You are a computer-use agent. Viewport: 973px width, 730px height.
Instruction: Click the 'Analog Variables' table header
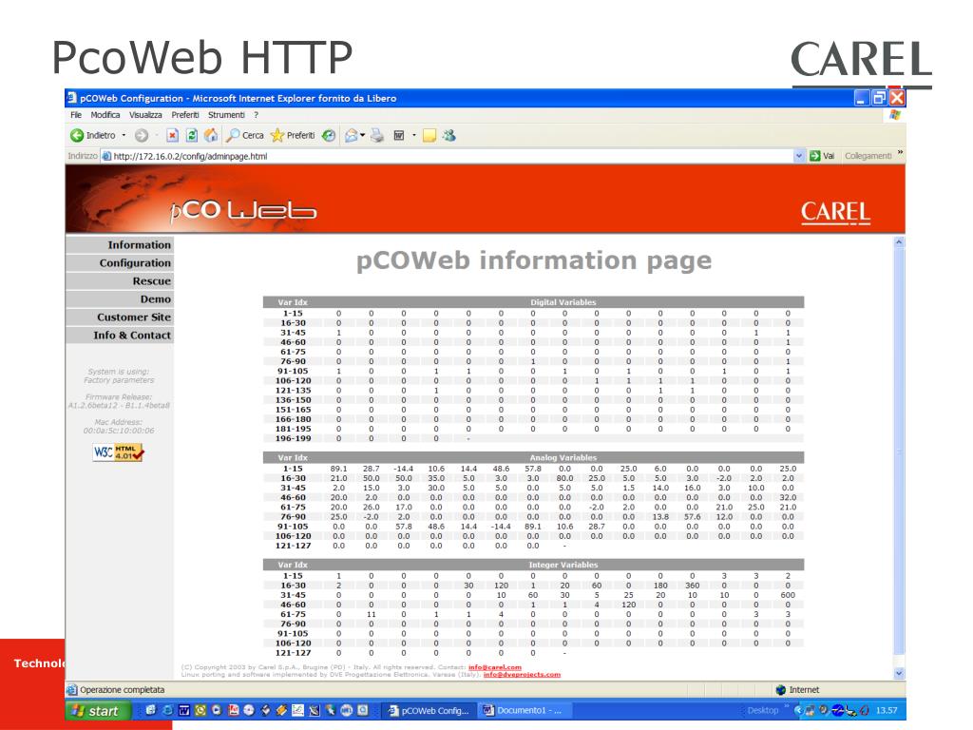click(x=563, y=457)
